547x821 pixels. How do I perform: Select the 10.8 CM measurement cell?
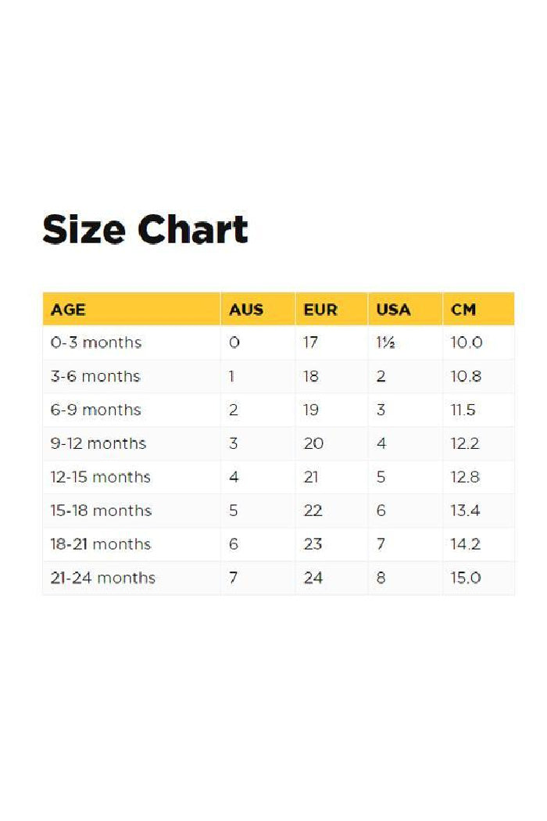(x=467, y=376)
